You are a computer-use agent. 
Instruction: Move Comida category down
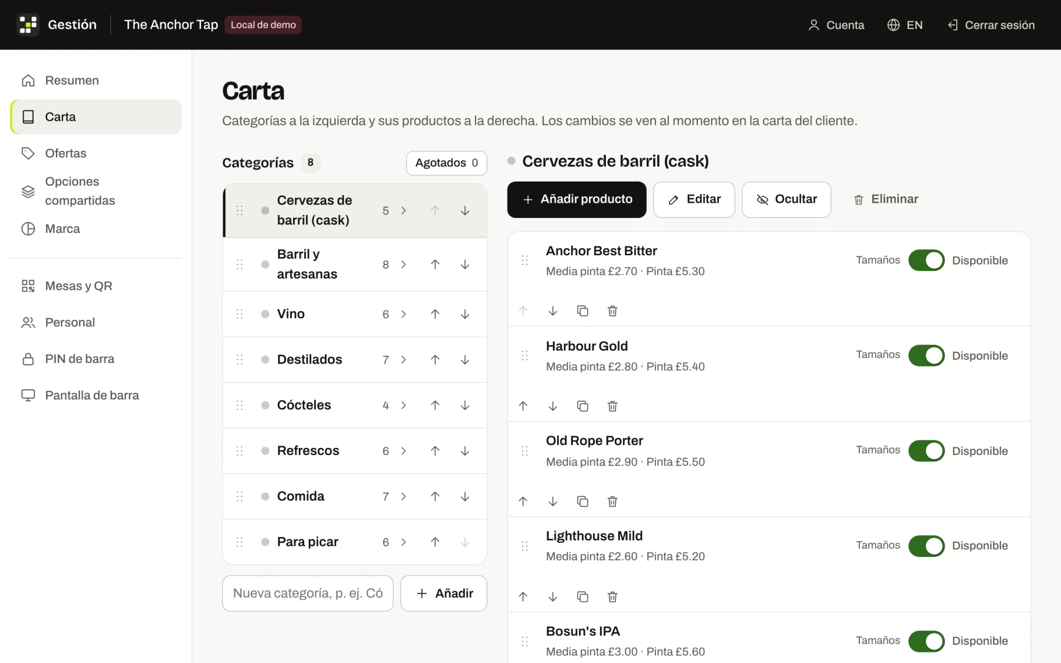[465, 496]
